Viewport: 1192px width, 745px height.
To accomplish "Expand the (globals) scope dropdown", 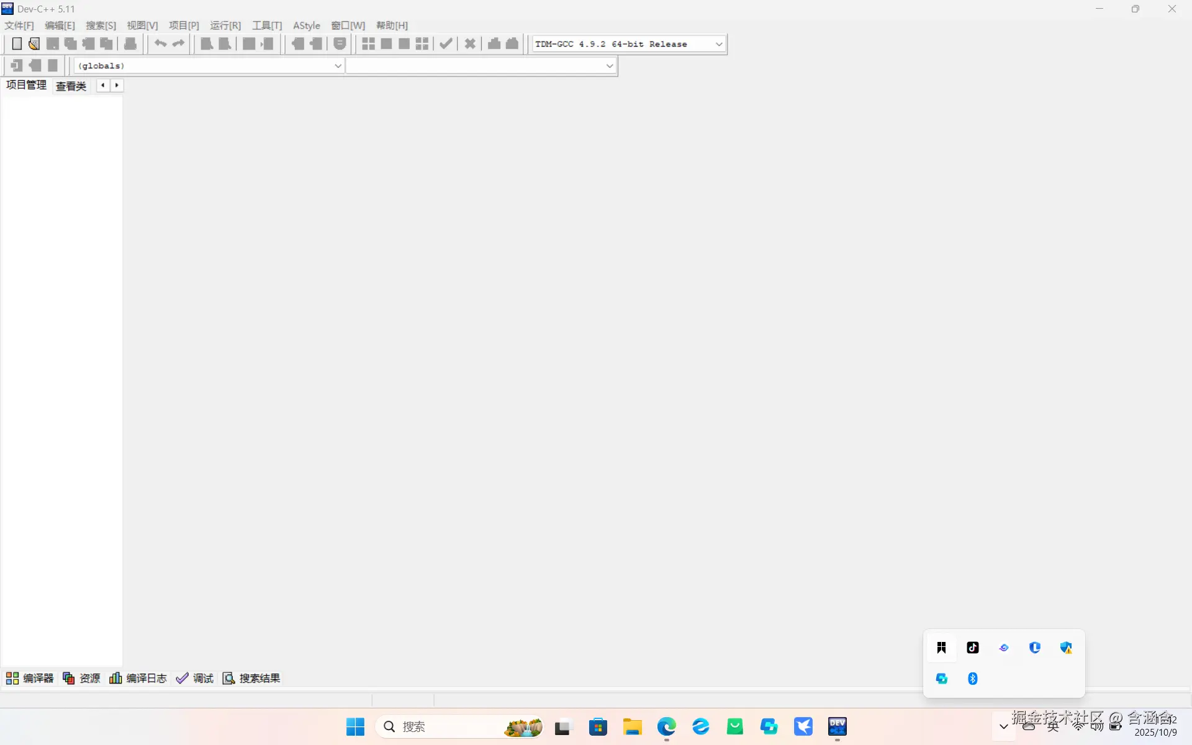I will (x=338, y=66).
